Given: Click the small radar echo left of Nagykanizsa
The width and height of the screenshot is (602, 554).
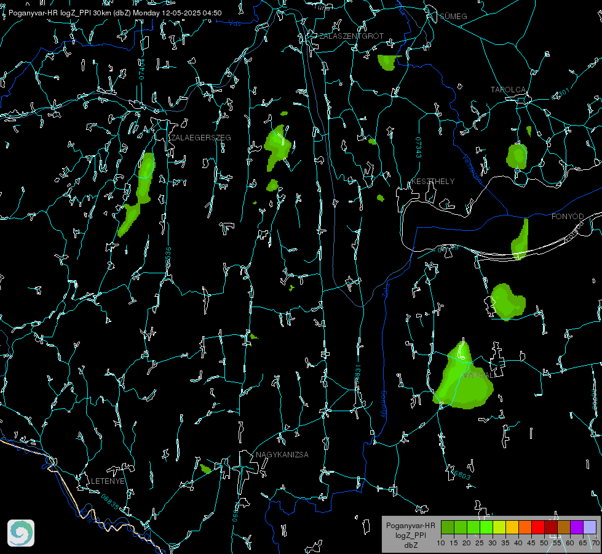Looking at the screenshot, I should 205,468.
